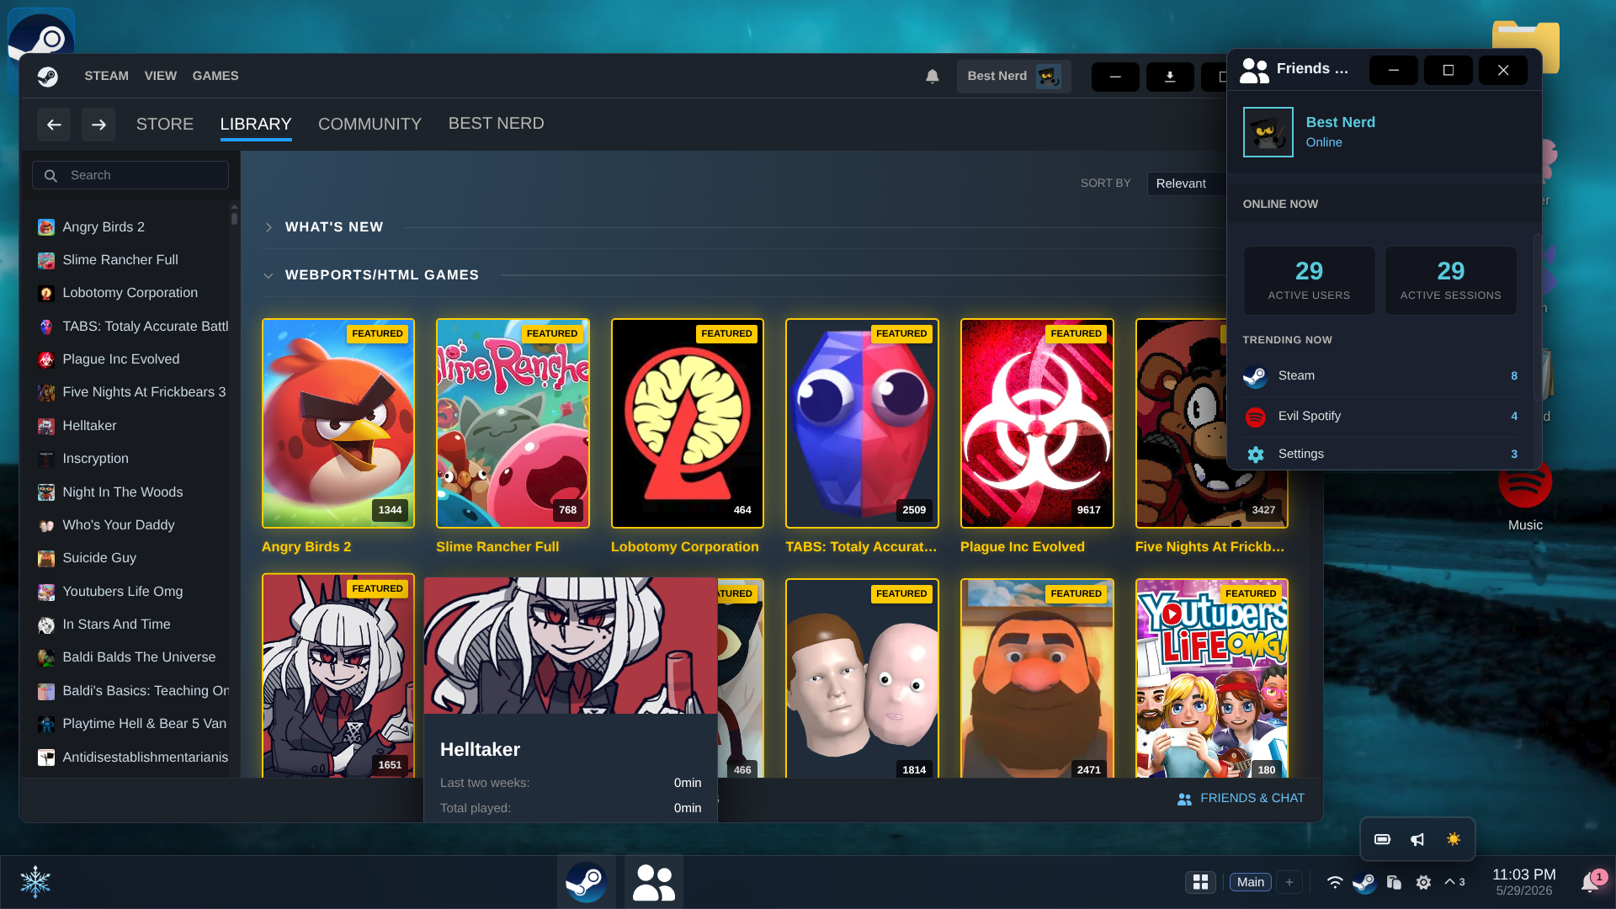Click the Active Users stat card
Screen dimensions: 1616x909
(1310, 281)
